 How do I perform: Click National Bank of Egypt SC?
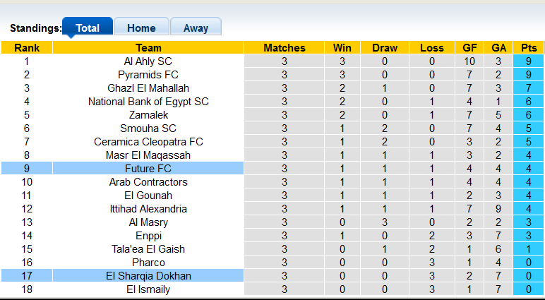click(148, 102)
